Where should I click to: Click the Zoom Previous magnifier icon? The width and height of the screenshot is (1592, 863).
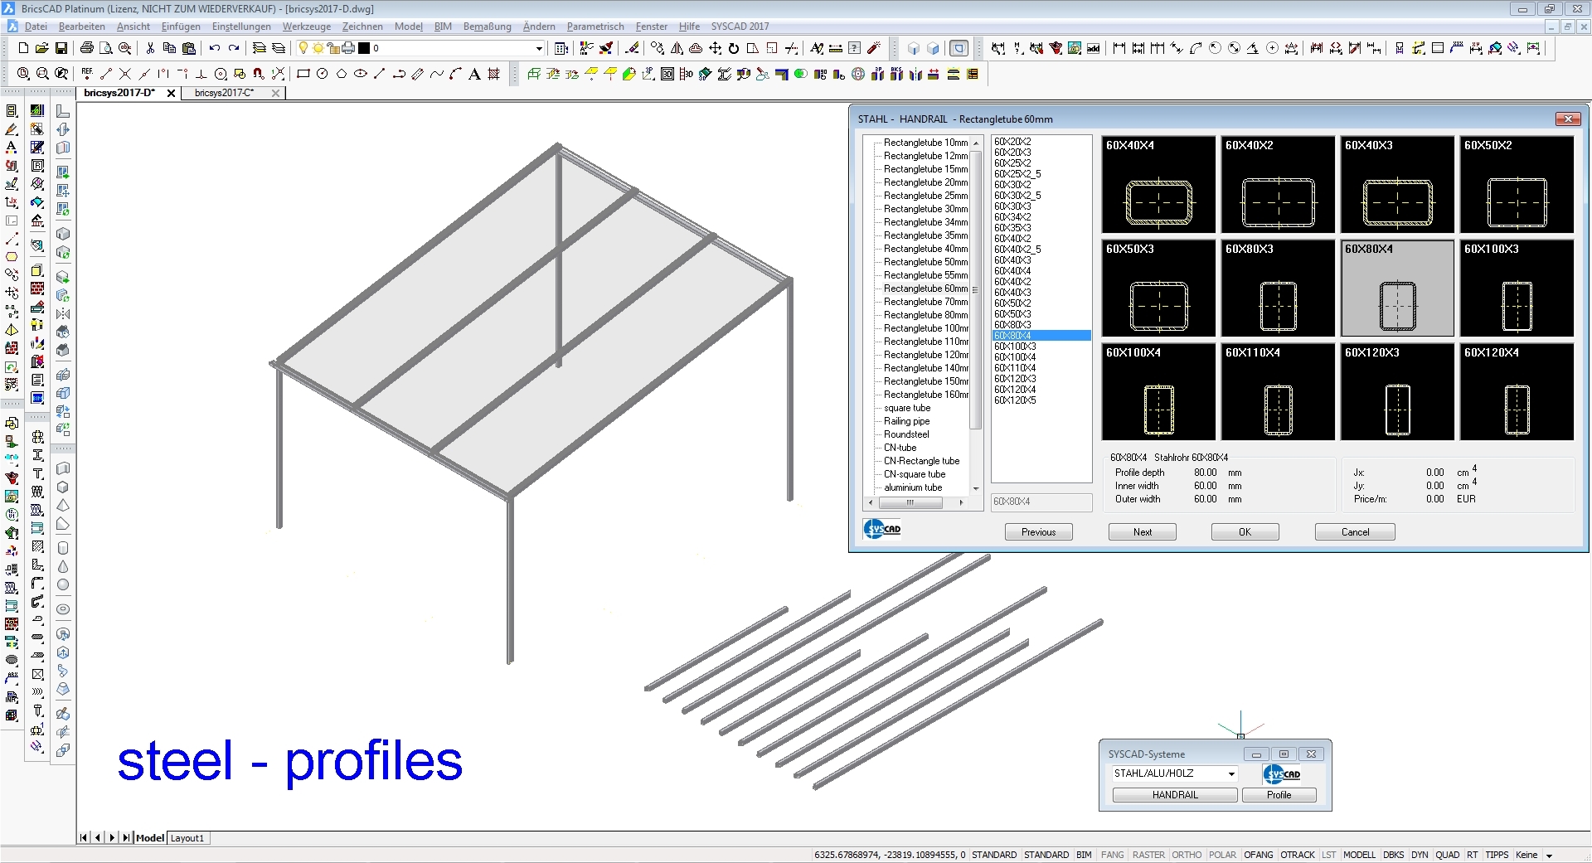[61, 74]
